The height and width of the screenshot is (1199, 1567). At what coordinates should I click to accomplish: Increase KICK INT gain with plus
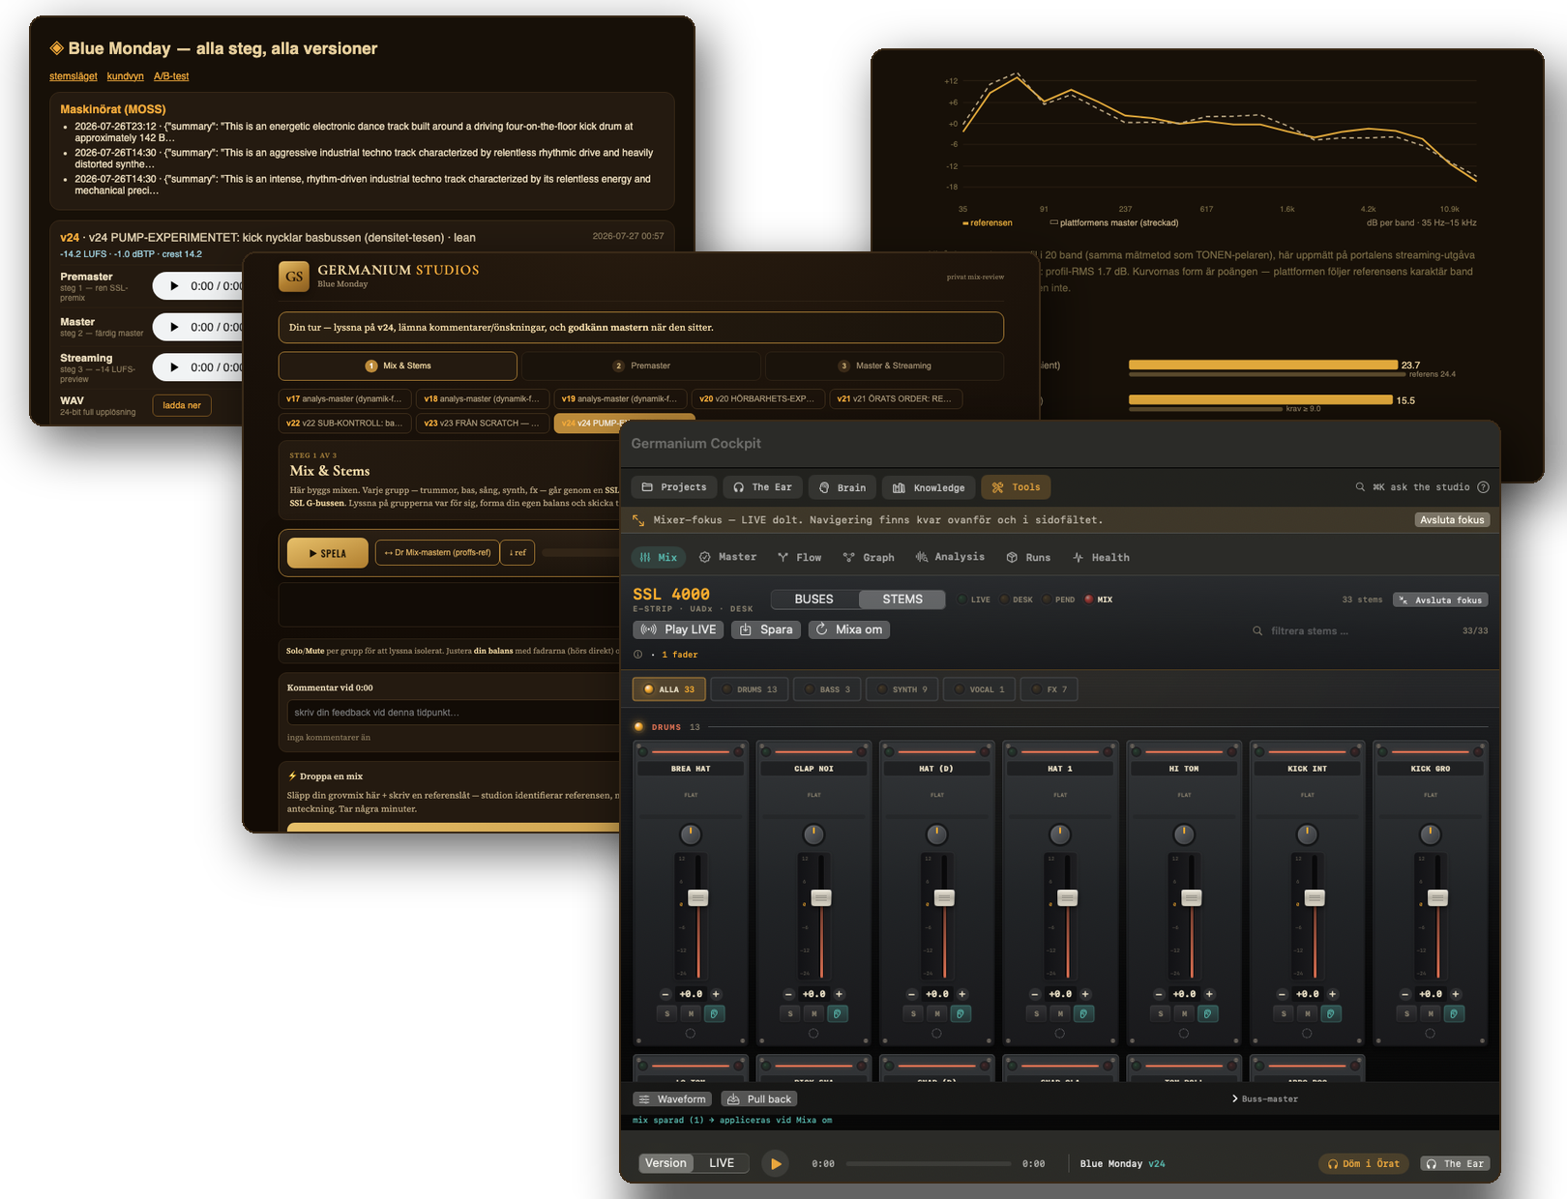[1332, 994]
